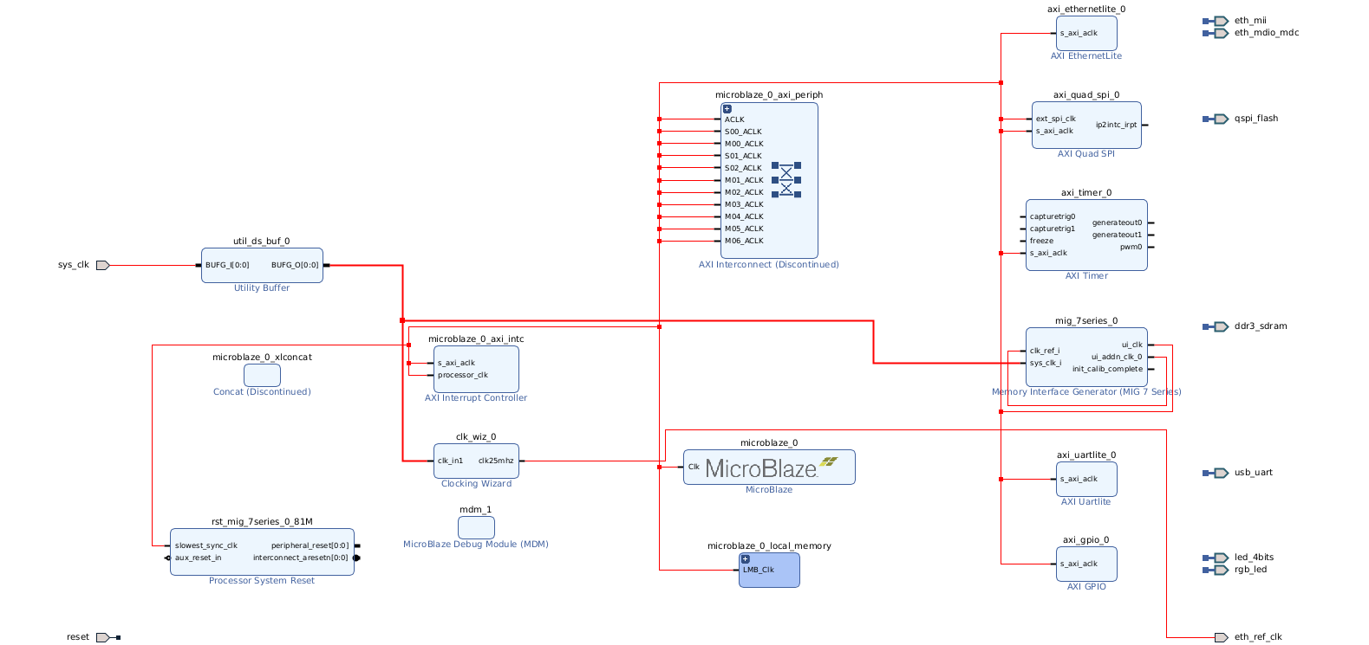Screen dimensions: 1369x645
Task: Click the Concat (Discontinued) label
Action: coord(262,392)
